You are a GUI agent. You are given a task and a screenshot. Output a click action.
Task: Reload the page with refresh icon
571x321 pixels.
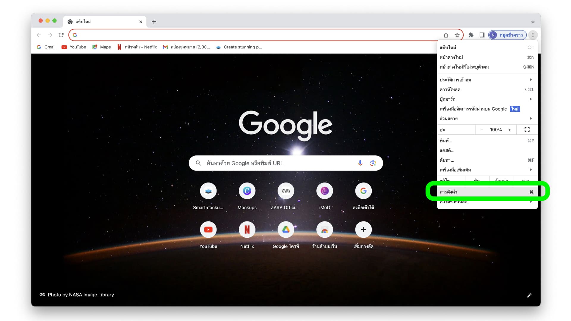click(x=61, y=35)
